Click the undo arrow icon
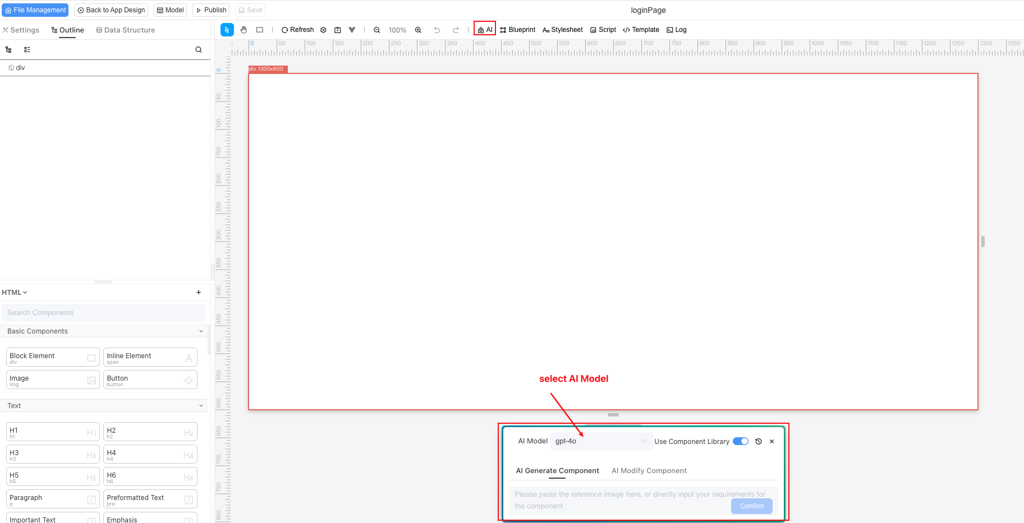 pos(437,30)
